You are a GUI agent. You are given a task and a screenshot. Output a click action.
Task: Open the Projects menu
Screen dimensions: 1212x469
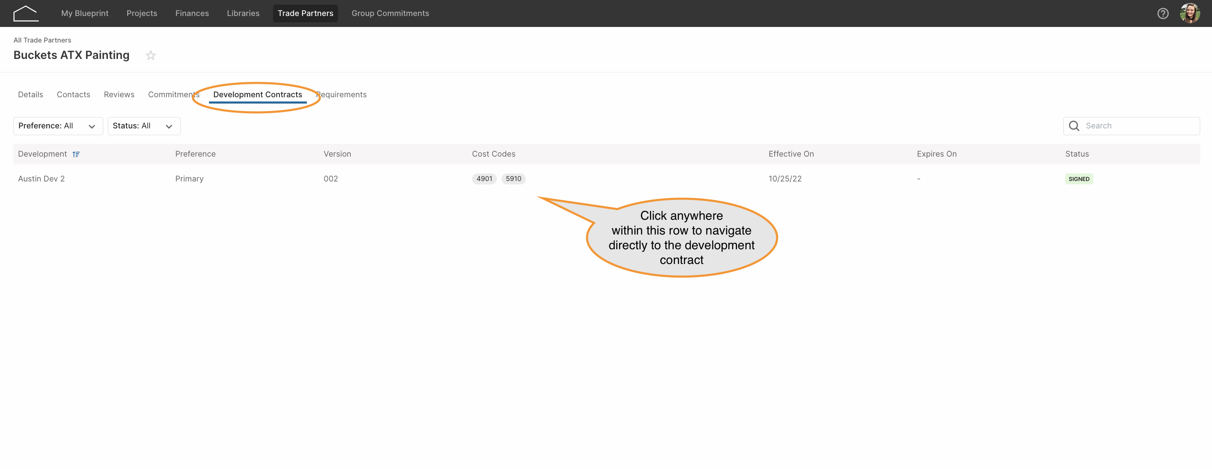142,13
